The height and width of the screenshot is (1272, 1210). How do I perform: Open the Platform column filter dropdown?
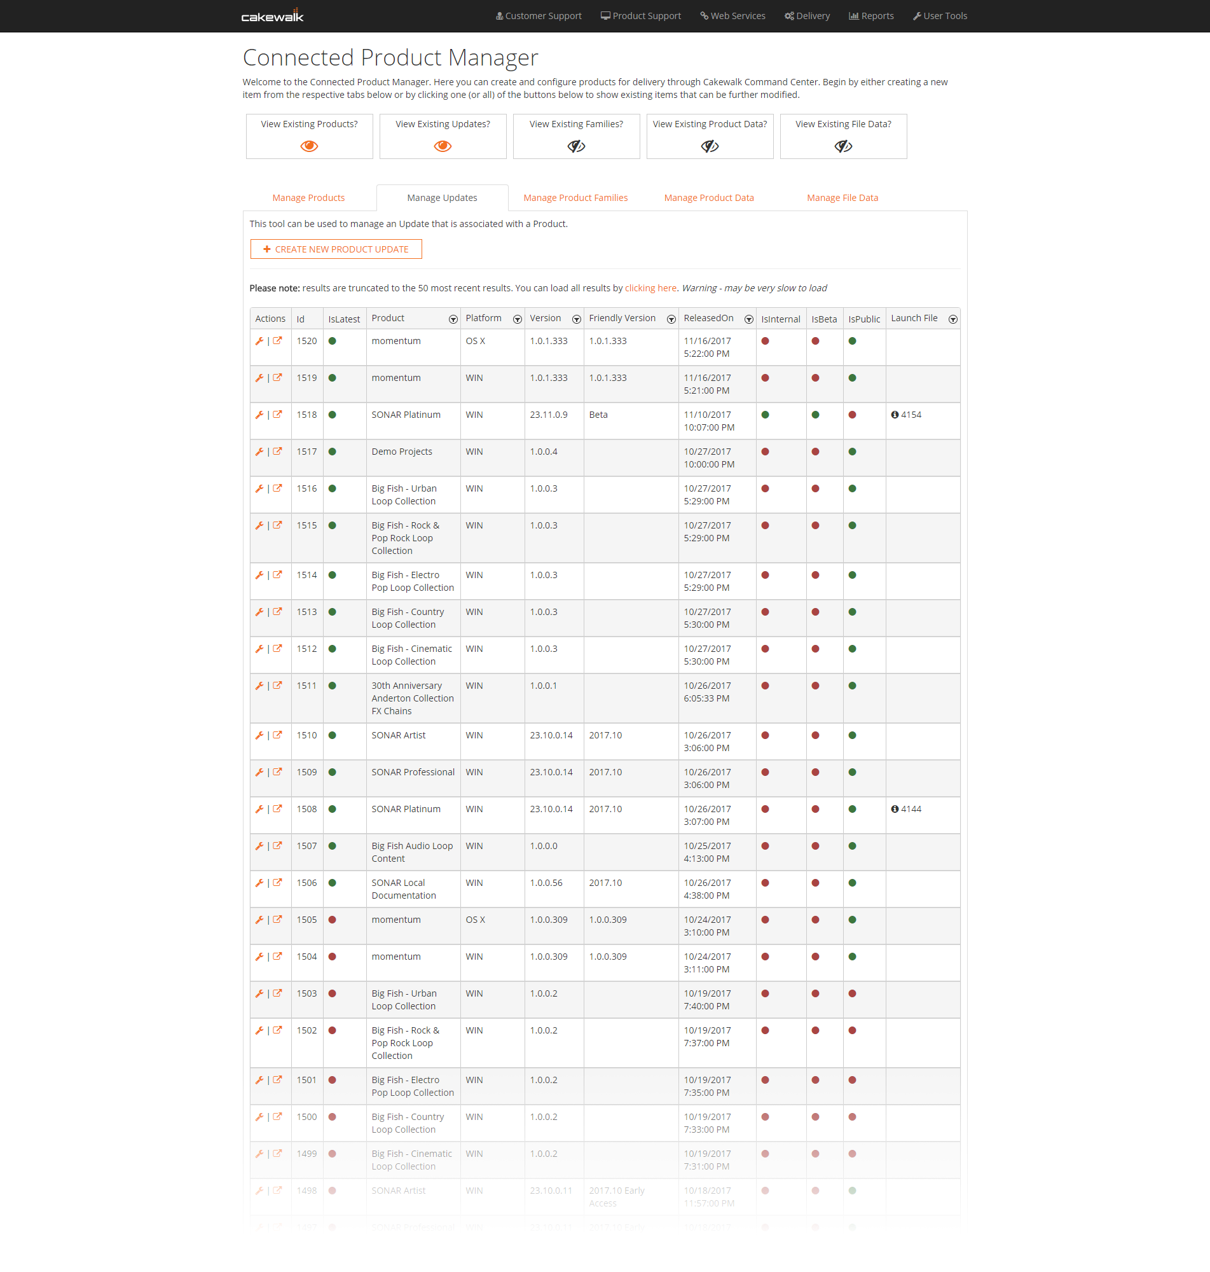pyautogui.click(x=517, y=319)
